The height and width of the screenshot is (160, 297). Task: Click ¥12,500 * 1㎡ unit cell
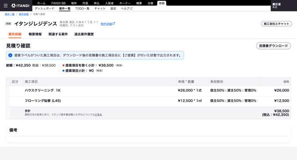pos(190,101)
